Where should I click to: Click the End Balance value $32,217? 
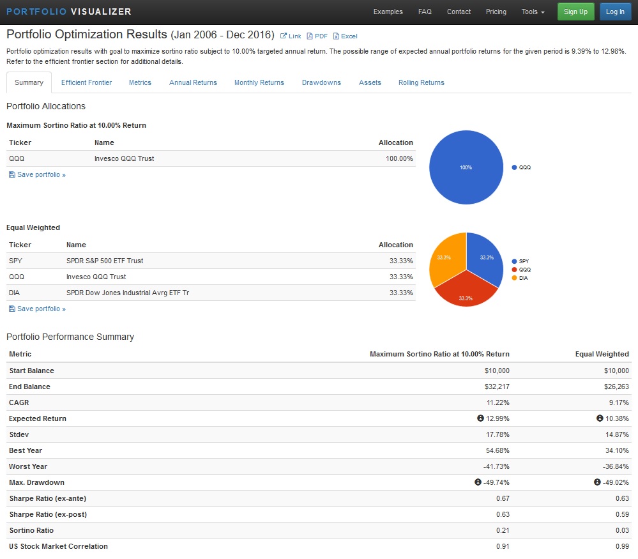pyautogui.click(x=497, y=387)
